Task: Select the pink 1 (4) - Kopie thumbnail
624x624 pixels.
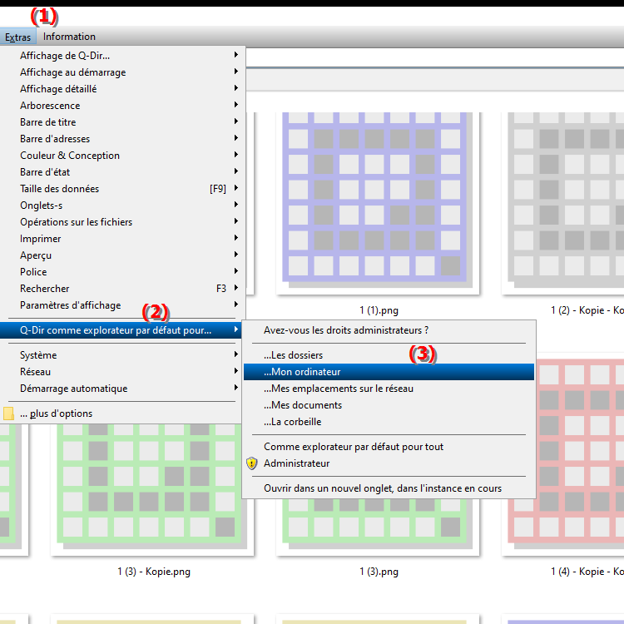Action: click(580, 456)
